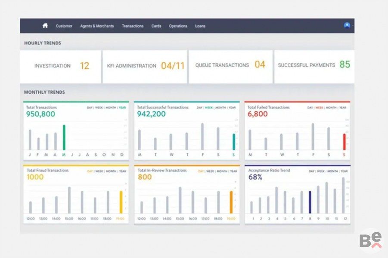Set Total Failed Transactions view to DAY

pyautogui.click(x=310, y=107)
